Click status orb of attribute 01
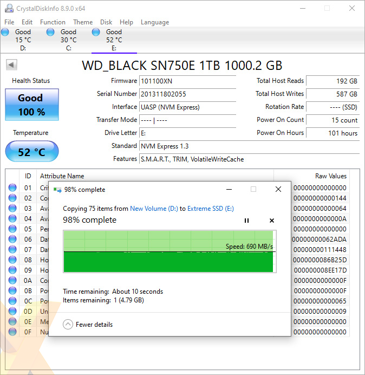365x375 pixels. tap(12, 187)
